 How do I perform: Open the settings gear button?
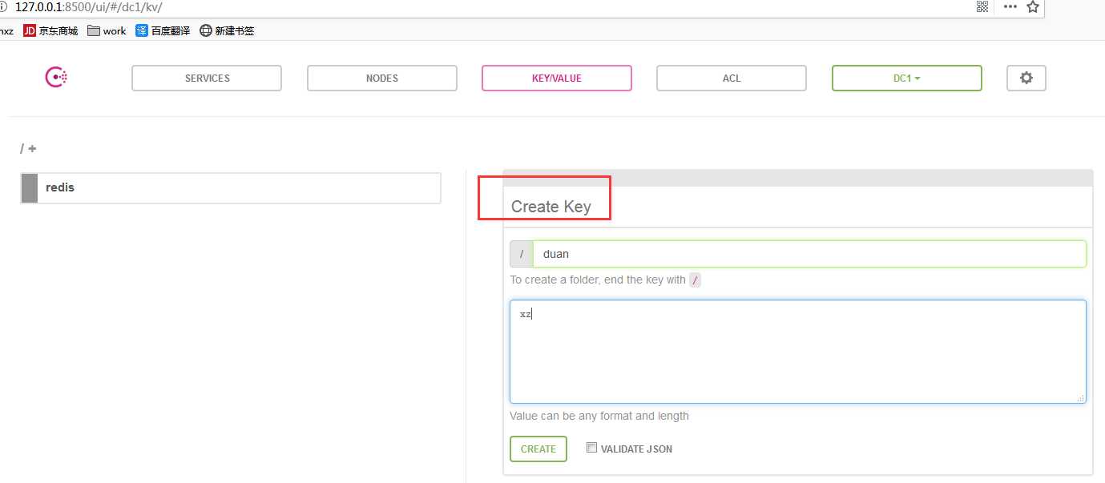[1026, 78]
